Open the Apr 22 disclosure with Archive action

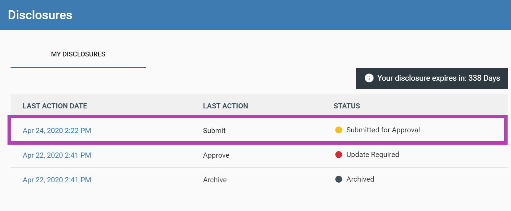coord(57,180)
